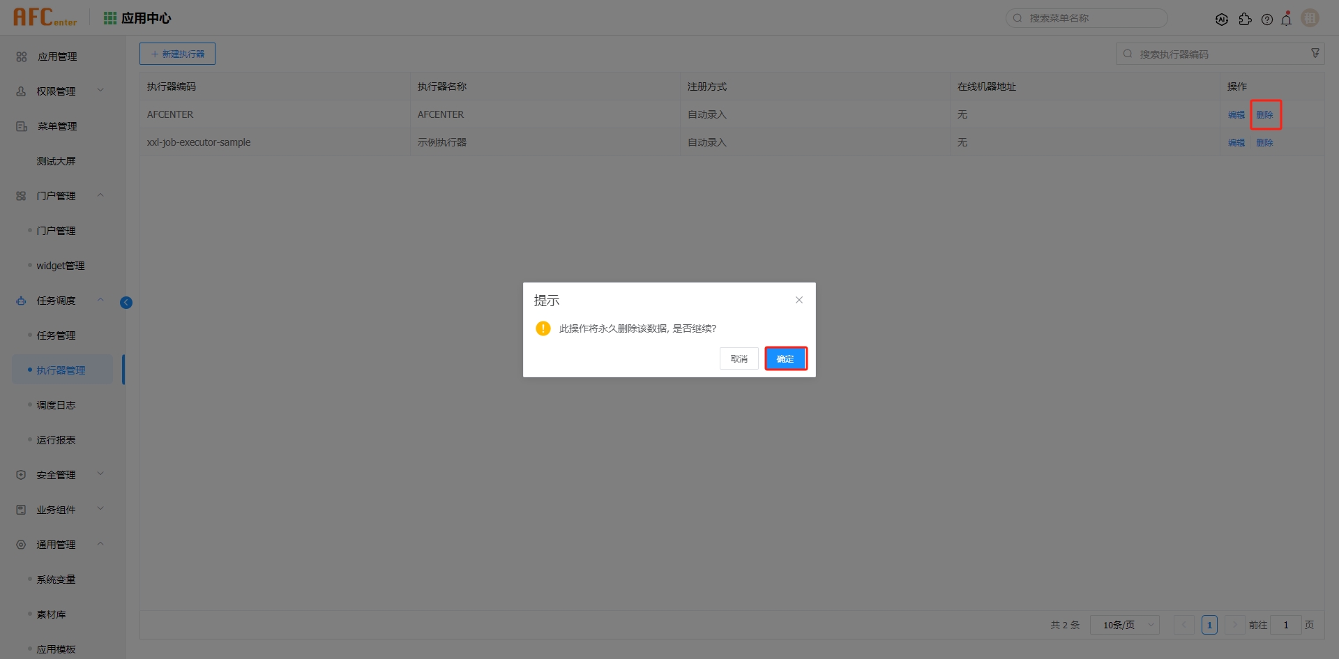
Task: Click the 通用管理 sidebar icon
Action: click(21, 545)
